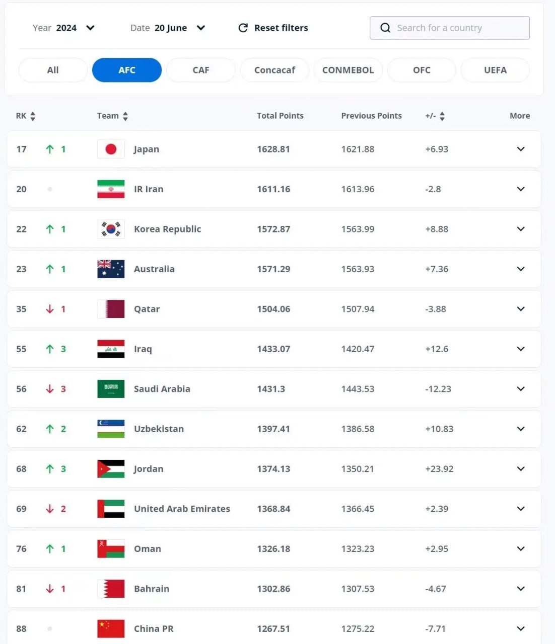Sort by Team column arrows
The image size is (555, 644).
(125, 116)
